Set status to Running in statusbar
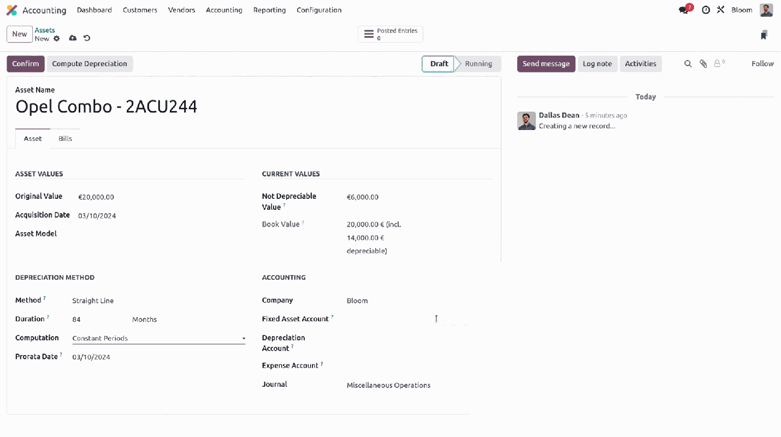The image size is (781, 437). 478,64
